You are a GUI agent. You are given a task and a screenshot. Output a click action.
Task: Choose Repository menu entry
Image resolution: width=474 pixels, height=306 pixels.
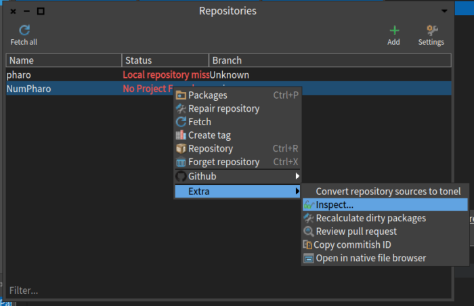point(238,148)
